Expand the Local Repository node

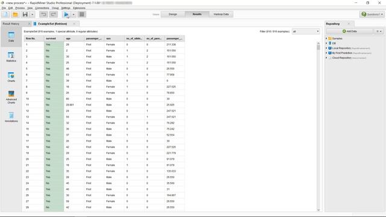tap(326, 48)
